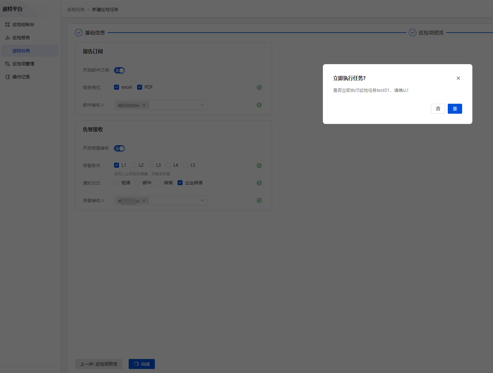Uncheck the excel report format checkbox
This screenshot has height=373, width=493.
coord(117,87)
